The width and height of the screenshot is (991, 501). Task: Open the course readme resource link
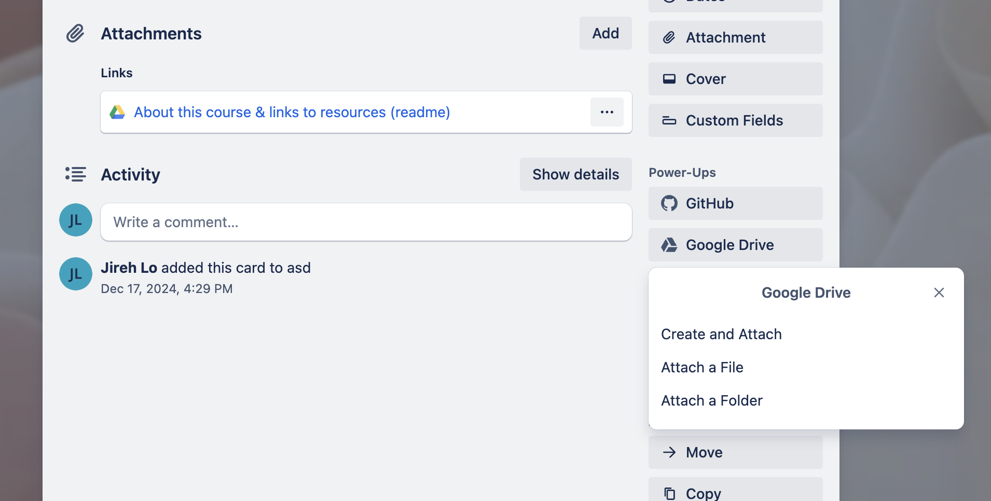pos(292,112)
